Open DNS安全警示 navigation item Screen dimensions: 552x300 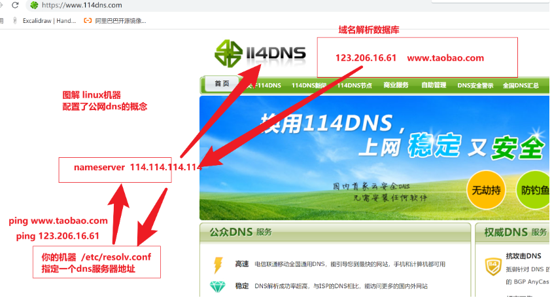[x=475, y=85]
